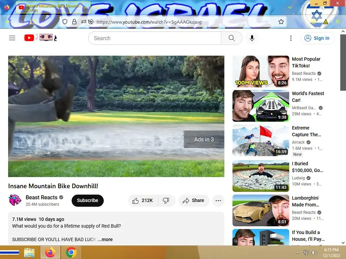346x259 pixels.
Task: Click the search magnifier button
Action: point(232,38)
